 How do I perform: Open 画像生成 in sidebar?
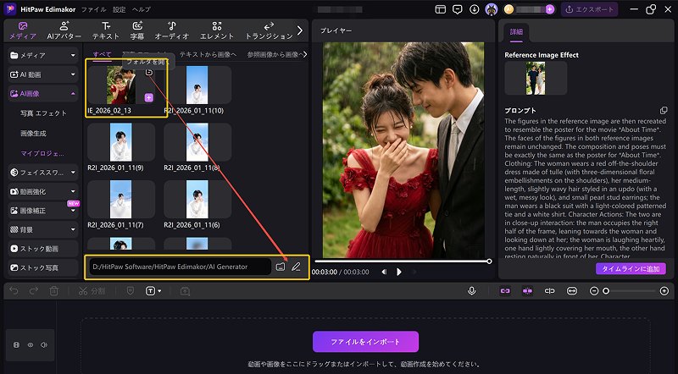pyautogui.click(x=33, y=134)
